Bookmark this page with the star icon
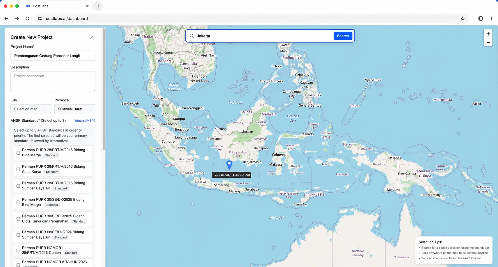This screenshot has height=267, width=498. click(x=463, y=19)
